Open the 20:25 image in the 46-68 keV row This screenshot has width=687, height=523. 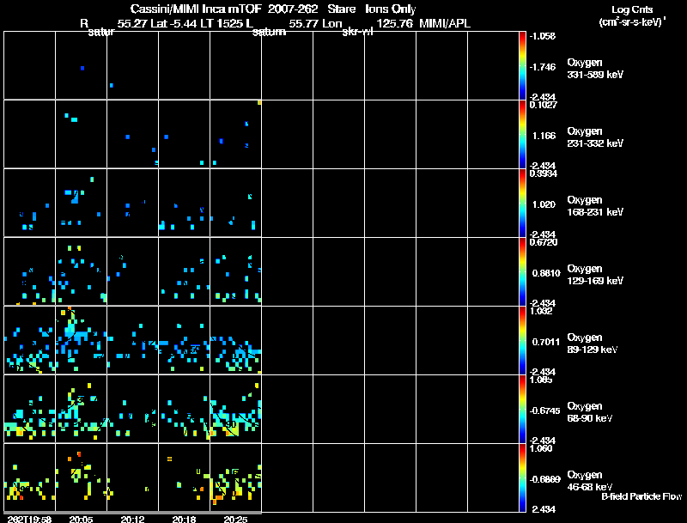click(235, 477)
